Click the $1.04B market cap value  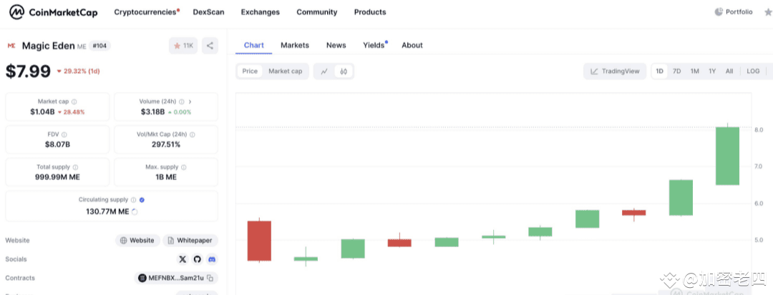(x=42, y=112)
